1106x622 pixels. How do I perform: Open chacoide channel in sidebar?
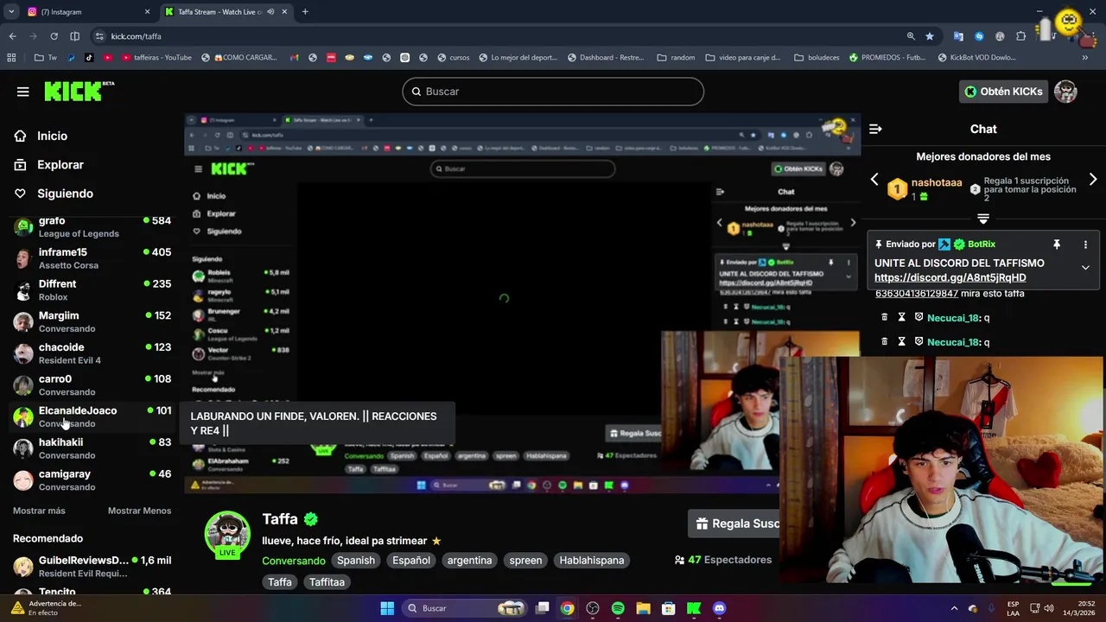92,353
